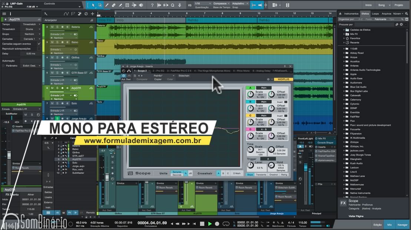The image size is (411, 230).
Task: Open the Adaptativo snap dropdown
Action: pos(239,3)
